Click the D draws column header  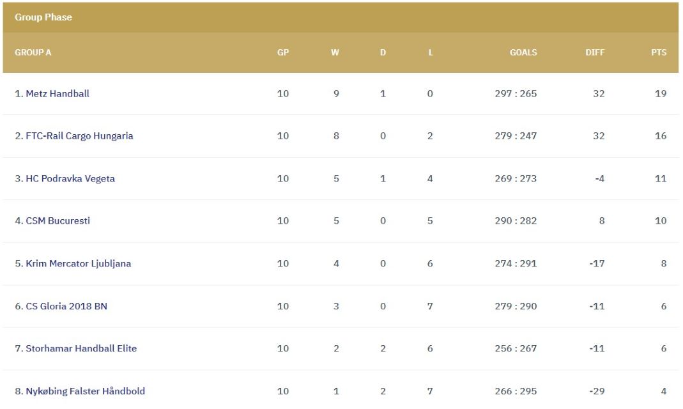[x=383, y=52]
